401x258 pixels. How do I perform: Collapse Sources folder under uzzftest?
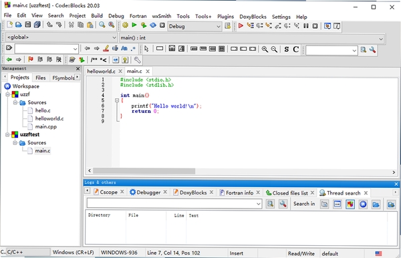15,142
